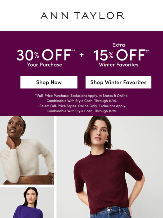
Task: Click the Shop Now button
Action: 49,82
